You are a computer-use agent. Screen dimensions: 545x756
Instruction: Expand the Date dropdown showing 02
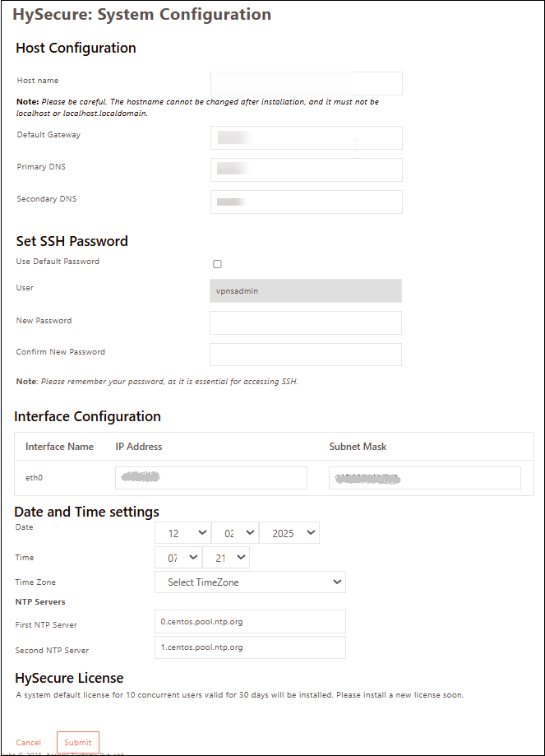point(234,533)
